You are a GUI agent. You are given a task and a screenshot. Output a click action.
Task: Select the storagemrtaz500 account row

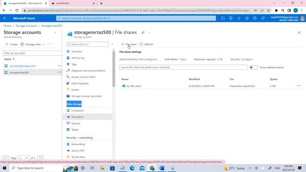click(32, 72)
